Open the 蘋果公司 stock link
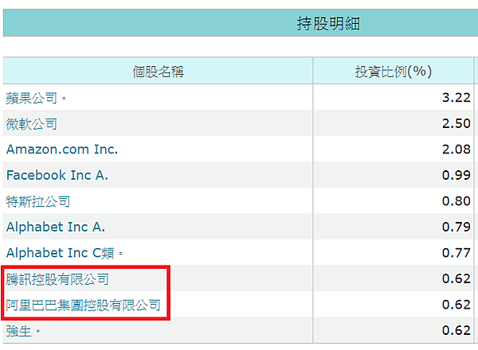Image resolution: width=478 pixels, height=350 pixels. pyautogui.click(x=32, y=98)
